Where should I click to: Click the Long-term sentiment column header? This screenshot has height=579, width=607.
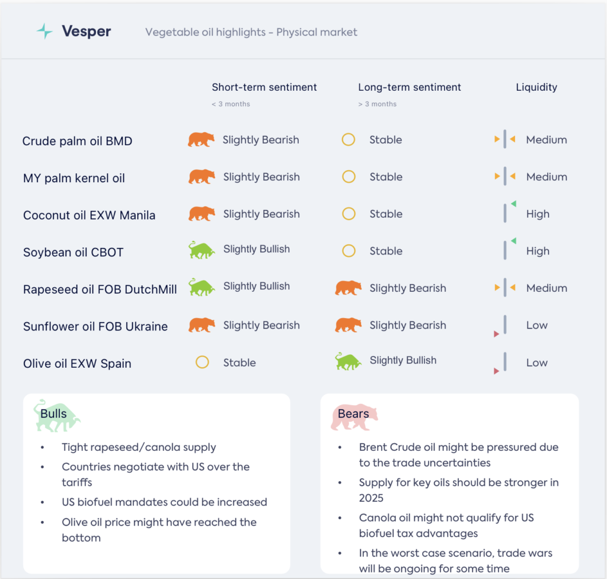tap(410, 87)
